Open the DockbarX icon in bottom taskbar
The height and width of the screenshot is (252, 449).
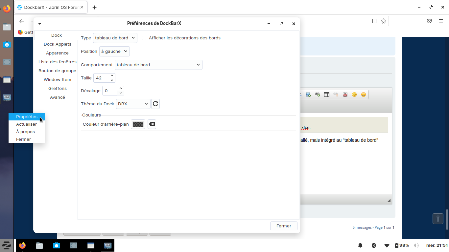click(108, 245)
